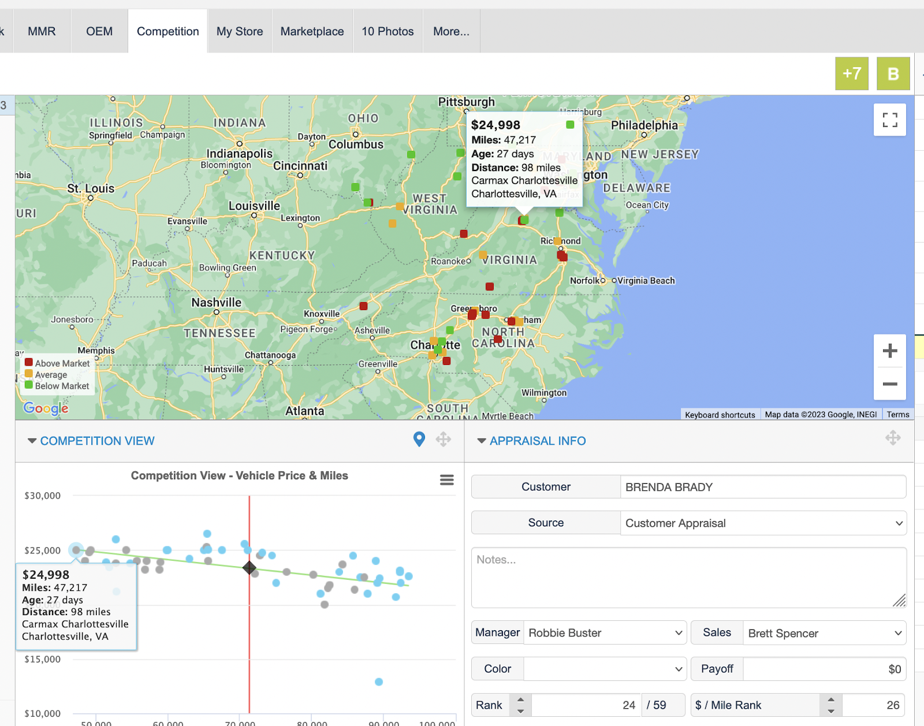This screenshot has height=726, width=924.
Task: Click the blue map pin icon
Action: (419, 440)
